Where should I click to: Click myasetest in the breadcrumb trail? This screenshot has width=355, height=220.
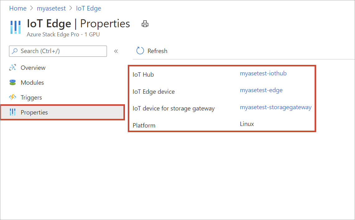(51, 8)
